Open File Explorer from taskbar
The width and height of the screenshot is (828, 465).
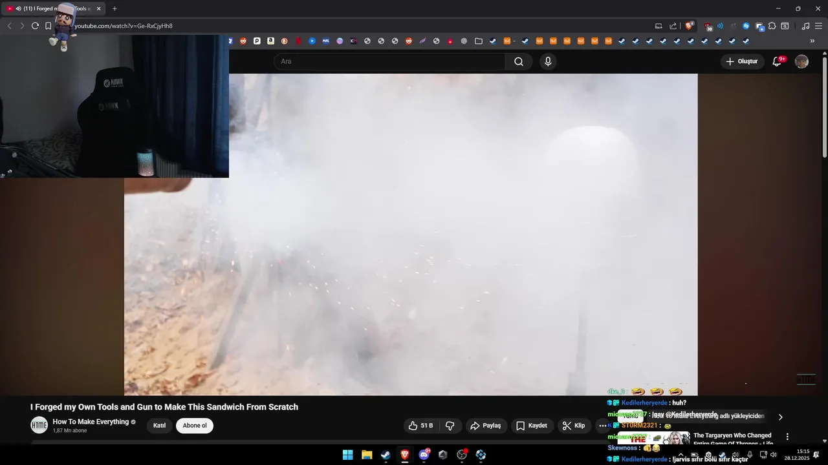point(367,455)
